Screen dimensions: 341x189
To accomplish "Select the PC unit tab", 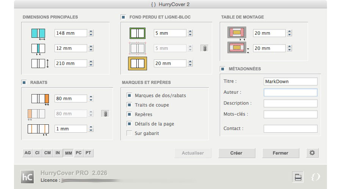I will (x=78, y=153).
